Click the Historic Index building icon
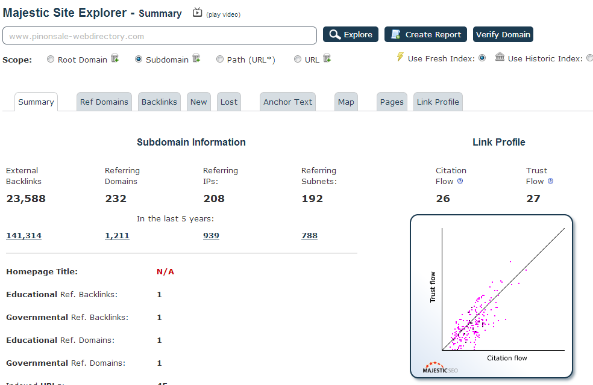Viewport: 593px width, 385px height. click(x=500, y=57)
